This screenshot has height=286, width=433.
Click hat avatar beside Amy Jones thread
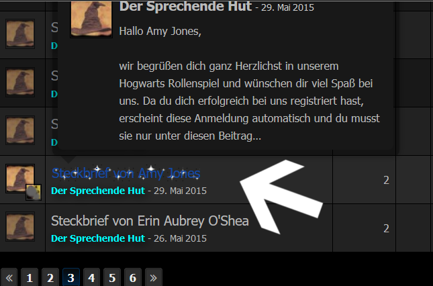20,179
